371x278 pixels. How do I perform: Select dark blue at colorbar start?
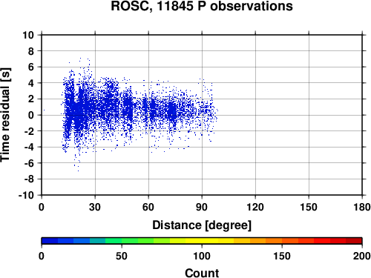click(x=50, y=241)
